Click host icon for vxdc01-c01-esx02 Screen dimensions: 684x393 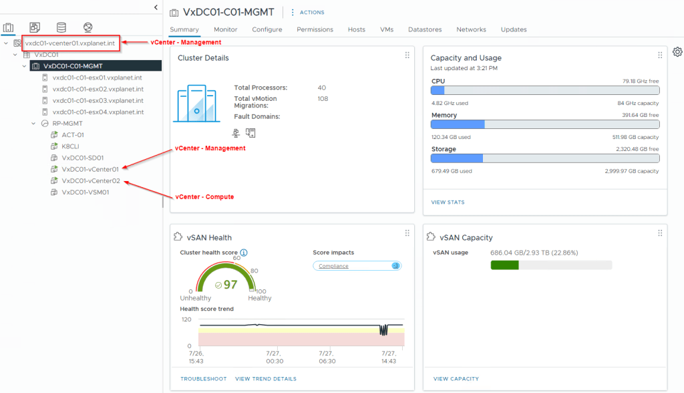[x=45, y=89]
